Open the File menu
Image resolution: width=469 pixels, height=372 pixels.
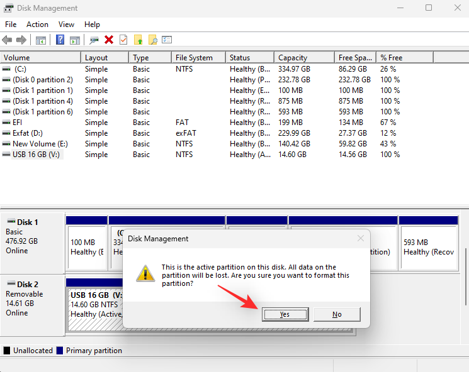click(11, 25)
